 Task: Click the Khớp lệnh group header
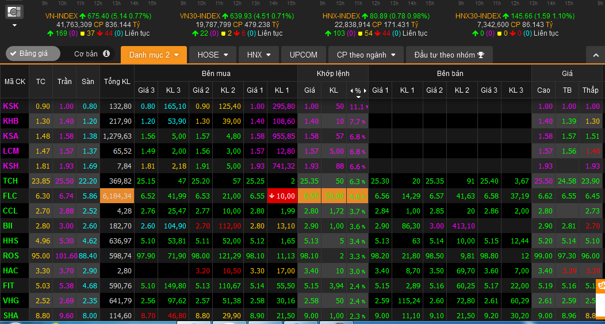point(332,73)
